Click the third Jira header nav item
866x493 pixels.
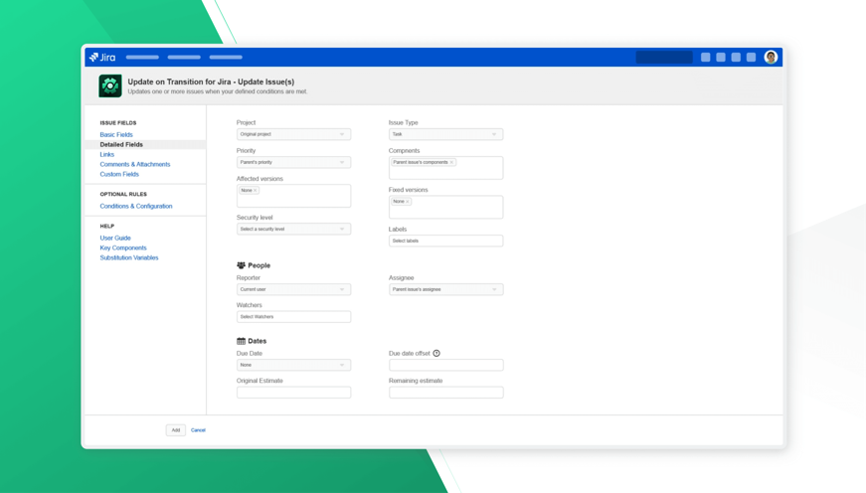click(226, 57)
